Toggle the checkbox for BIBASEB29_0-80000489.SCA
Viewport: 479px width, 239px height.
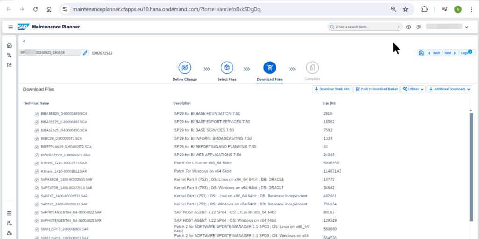tap(36, 114)
